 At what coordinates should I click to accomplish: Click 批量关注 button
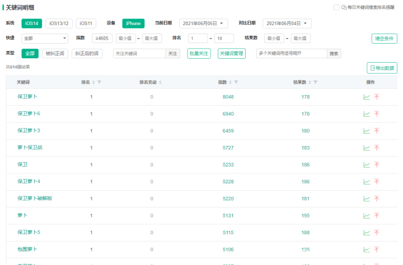click(199, 54)
